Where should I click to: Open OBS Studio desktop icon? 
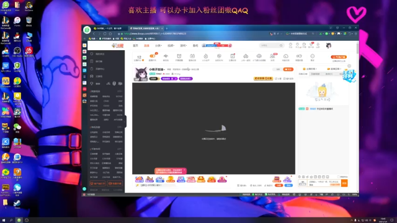[17, 51]
